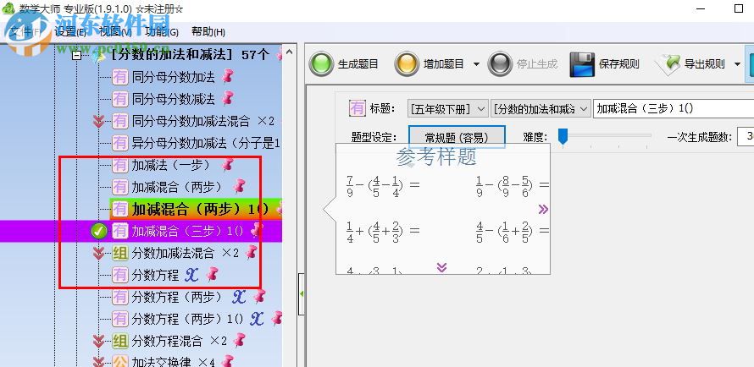Click pushpin icon on 分数方程 row

(212, 275)
